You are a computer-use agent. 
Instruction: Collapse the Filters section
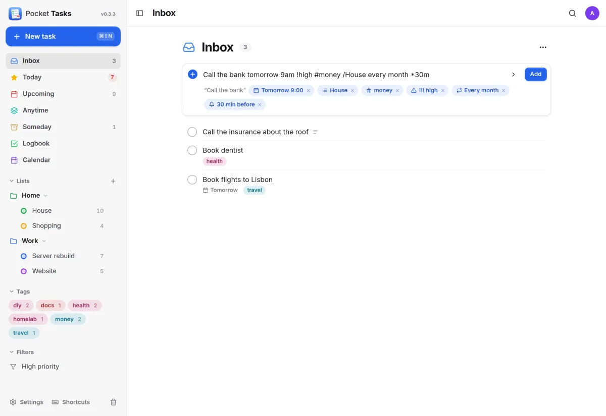[22, 352]
